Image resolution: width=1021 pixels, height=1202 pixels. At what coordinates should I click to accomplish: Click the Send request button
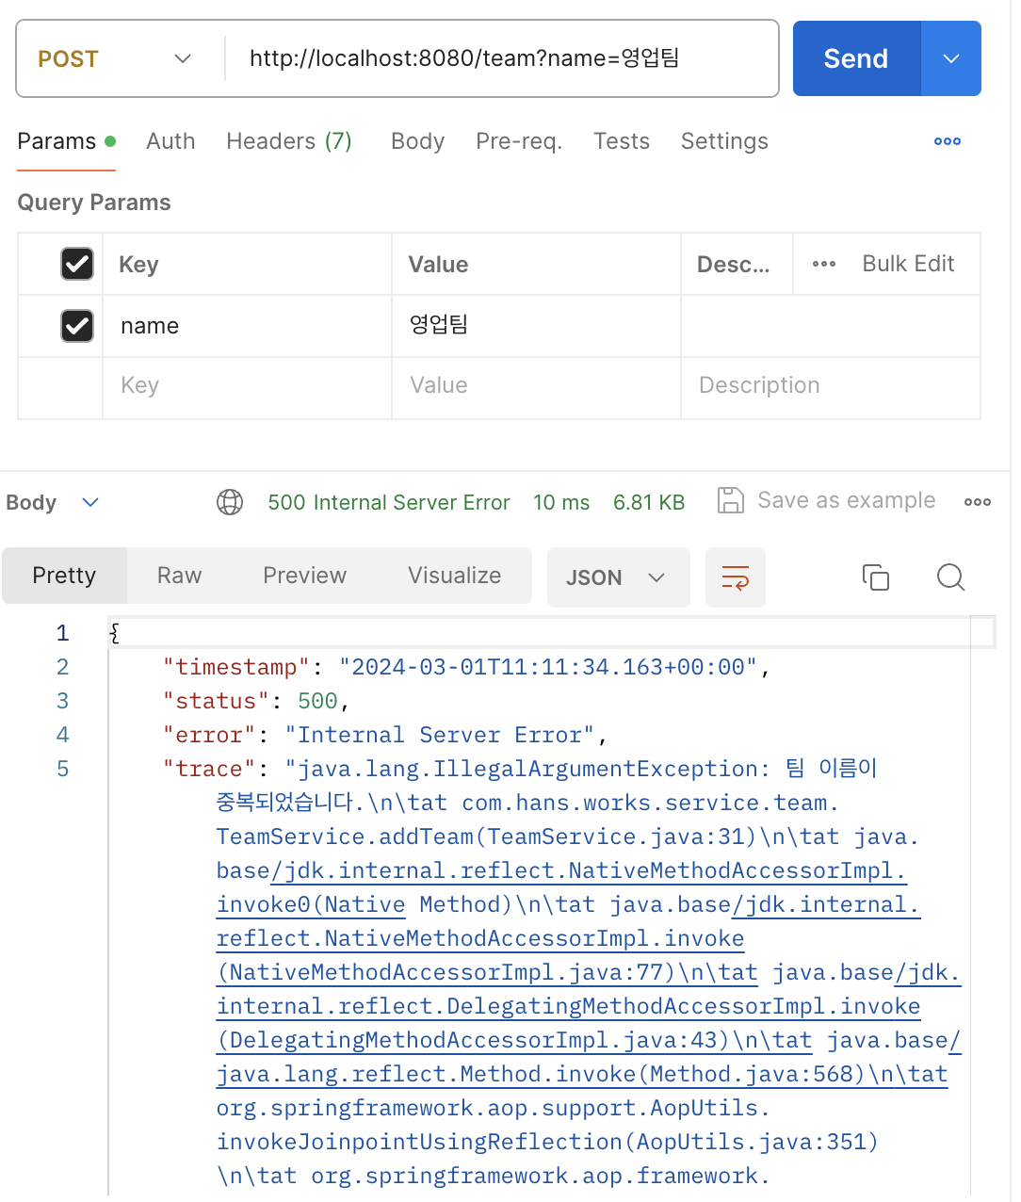[856, 58]
